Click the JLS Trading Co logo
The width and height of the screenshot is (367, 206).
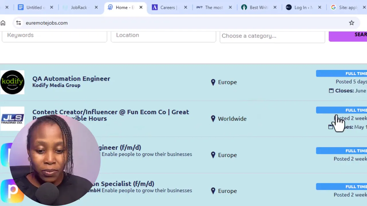tap(12, 118)
